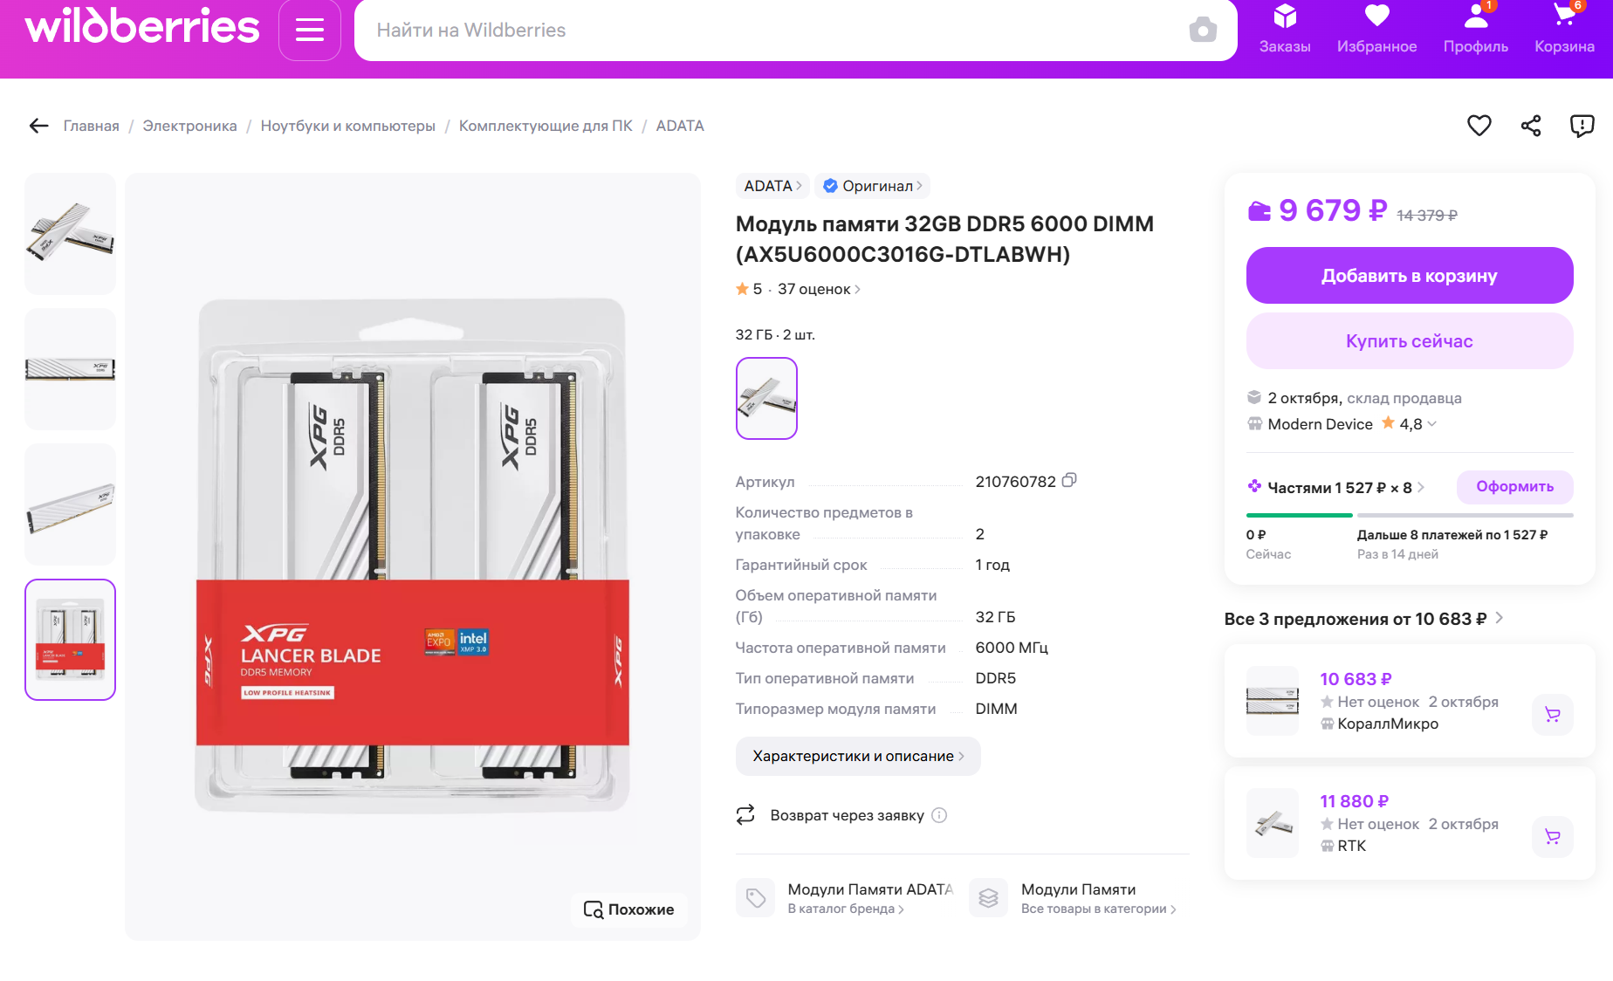Expand Все 3 предложения list
Viewport: 1613px width, 981px height.
click(x=1499, y=618)
